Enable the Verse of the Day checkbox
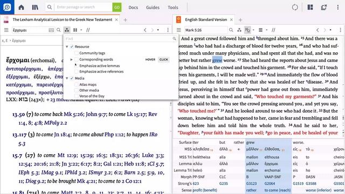Image resolution: width=345 pixels, height=194 pixels. [x=76, y=96]
